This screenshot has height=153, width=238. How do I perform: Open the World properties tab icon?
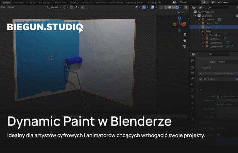pos(192,89)
